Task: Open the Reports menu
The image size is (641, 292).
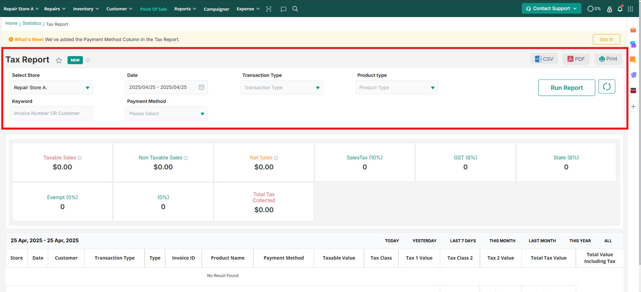Action: [x=185, y=9]
